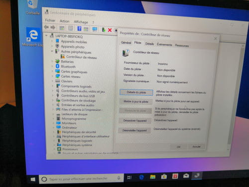Click the red X uninstall toolbar icon
249x187 pixels.
110,30
